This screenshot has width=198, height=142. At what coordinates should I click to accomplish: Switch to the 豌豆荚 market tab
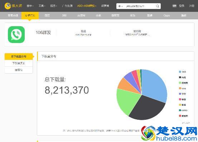(x=115, y=15)
